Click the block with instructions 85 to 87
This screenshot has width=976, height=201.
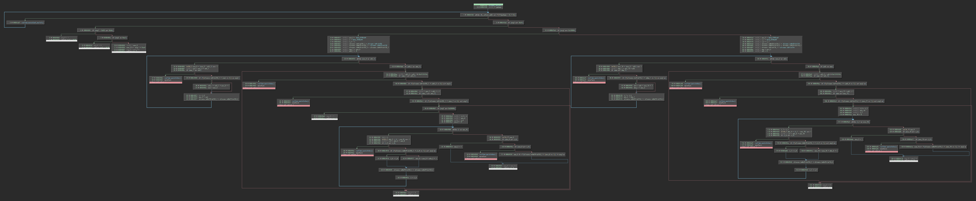pyautogui.click(x=619, y=68)
